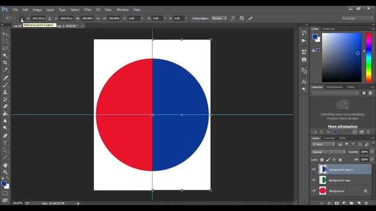Toggle reference point location grid
The height and width of the screenshot is (211, 376).
tap(22, 18)
